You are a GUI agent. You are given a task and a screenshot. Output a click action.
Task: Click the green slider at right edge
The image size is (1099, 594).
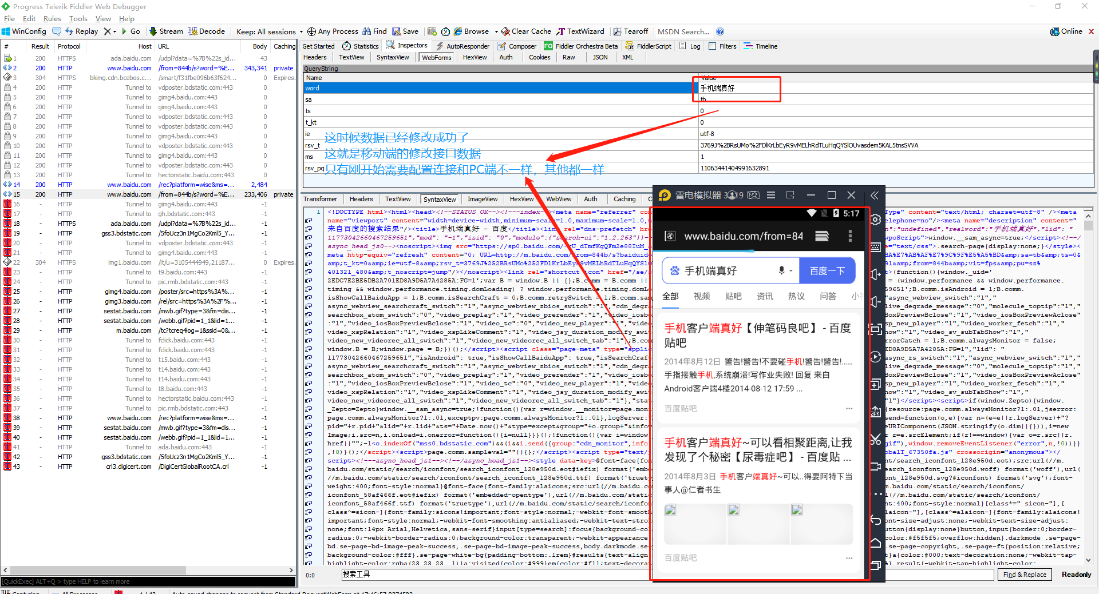pos(1096,67)
